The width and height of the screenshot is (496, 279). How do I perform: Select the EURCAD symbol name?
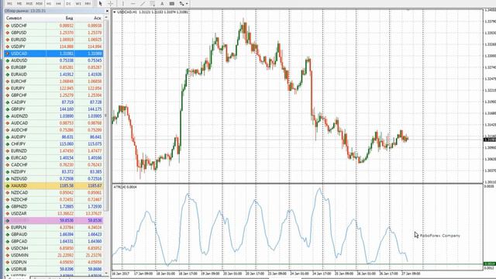click(x=19, y=158)
